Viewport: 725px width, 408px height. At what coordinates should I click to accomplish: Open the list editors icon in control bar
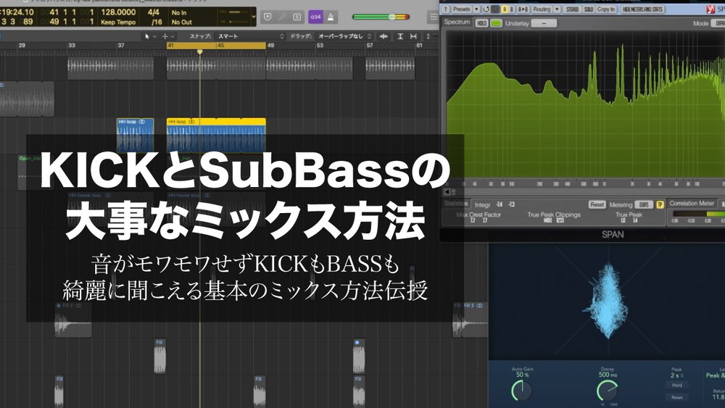(x=434, y=17)
